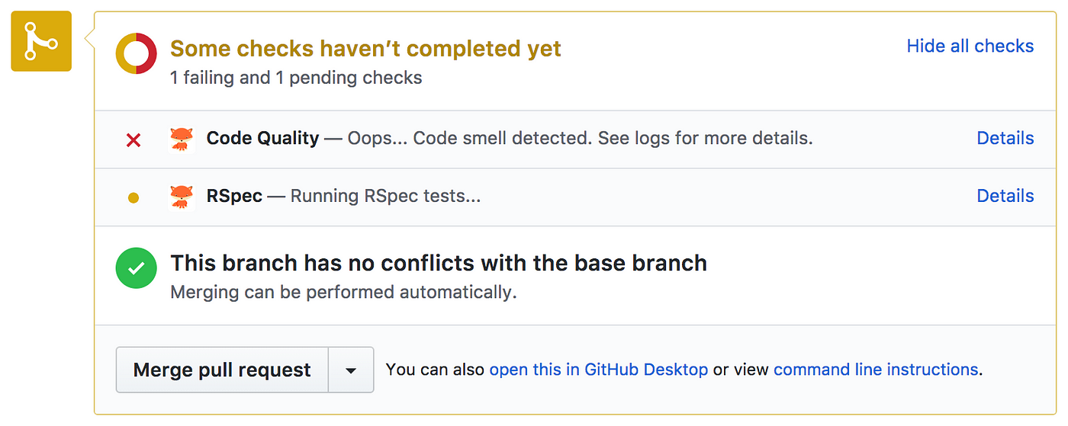Click the fox avatar beside Code Quality
1068x426 pixels.
click(x=181, y=139)
